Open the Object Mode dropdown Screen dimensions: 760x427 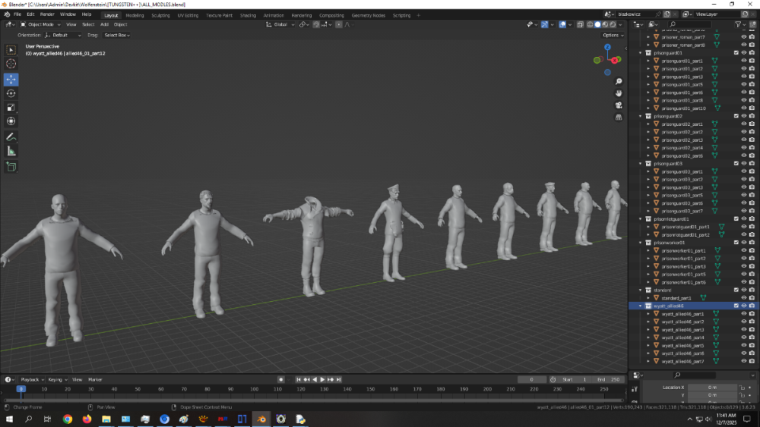(41, 24)
